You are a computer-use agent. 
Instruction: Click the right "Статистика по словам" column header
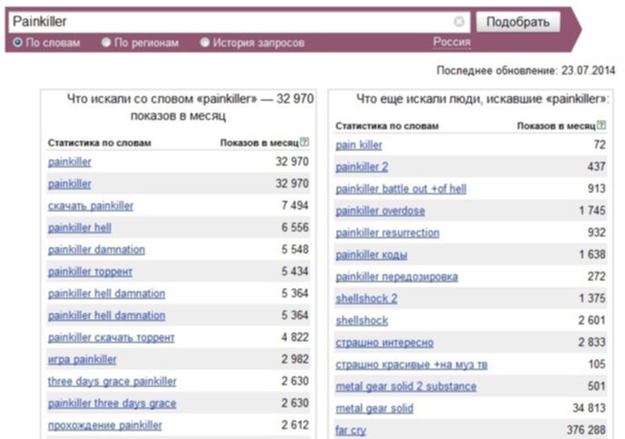(387, 126)
